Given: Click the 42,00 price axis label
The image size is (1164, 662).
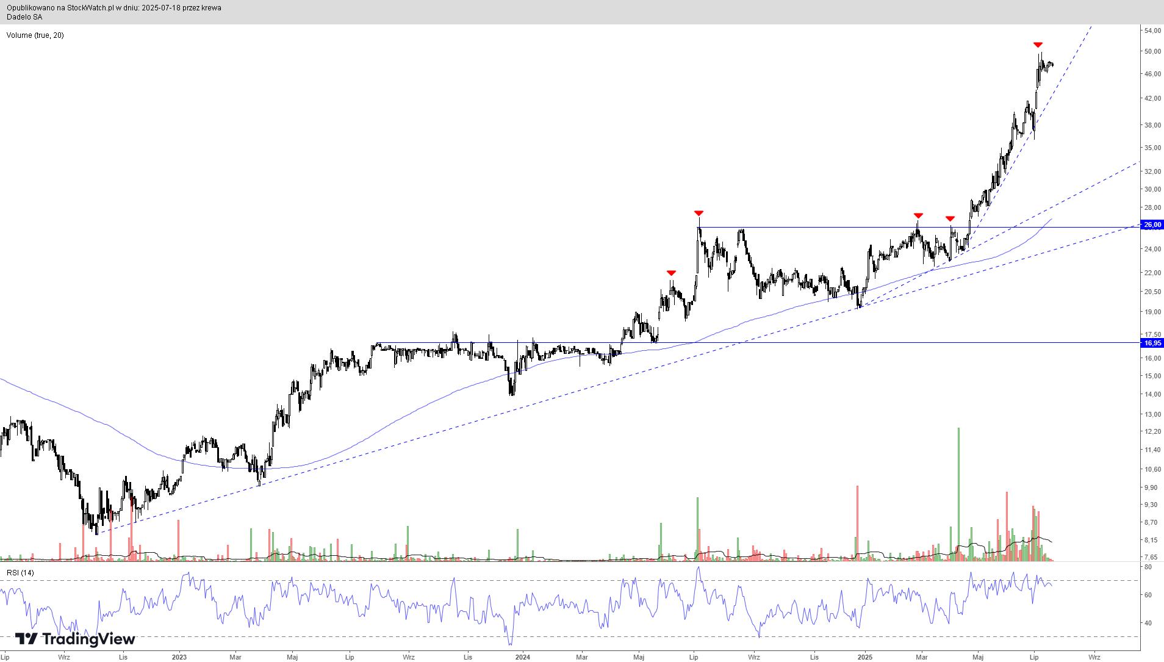Looking at the screenshot, I should [1152, 98].
